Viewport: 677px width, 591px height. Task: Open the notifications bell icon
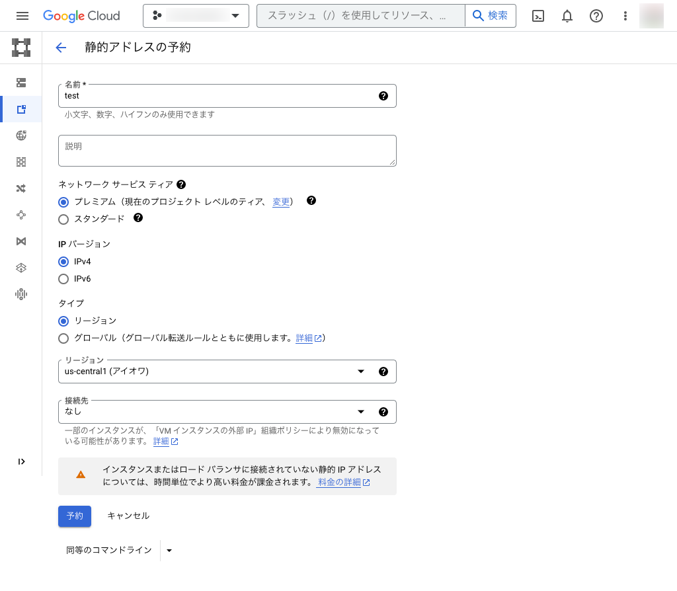click(x=567, y=15)
